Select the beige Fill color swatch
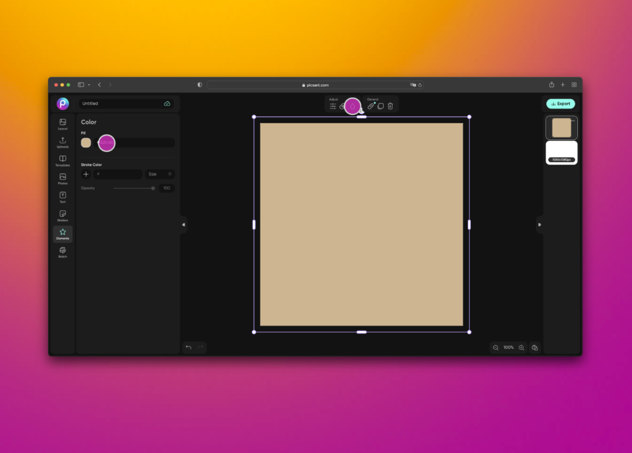This screenshot has width=632, height=453. click(86, 143)
